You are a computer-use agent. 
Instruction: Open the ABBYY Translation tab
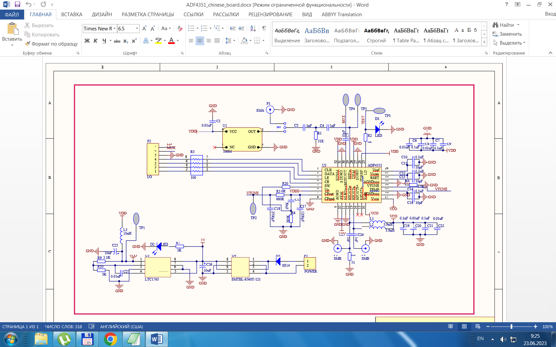click(342, 15)
